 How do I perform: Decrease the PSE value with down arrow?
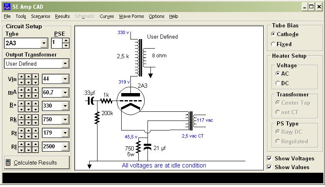click(65, 45)
